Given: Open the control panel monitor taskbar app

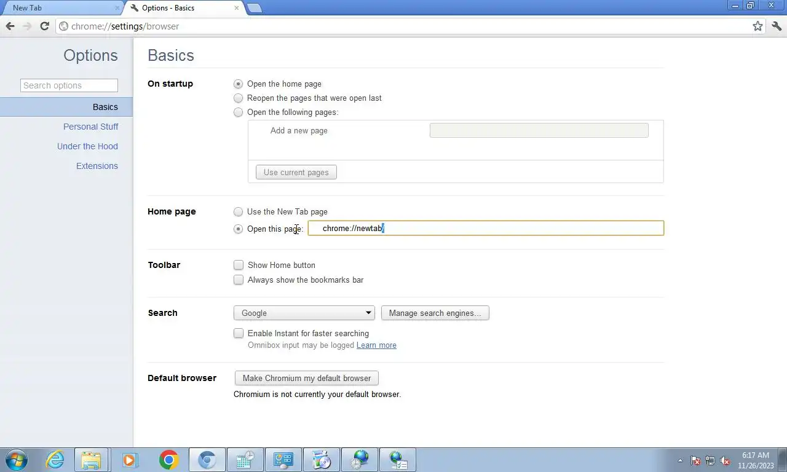Looking at the screenshot, I should tap(283, 460).
